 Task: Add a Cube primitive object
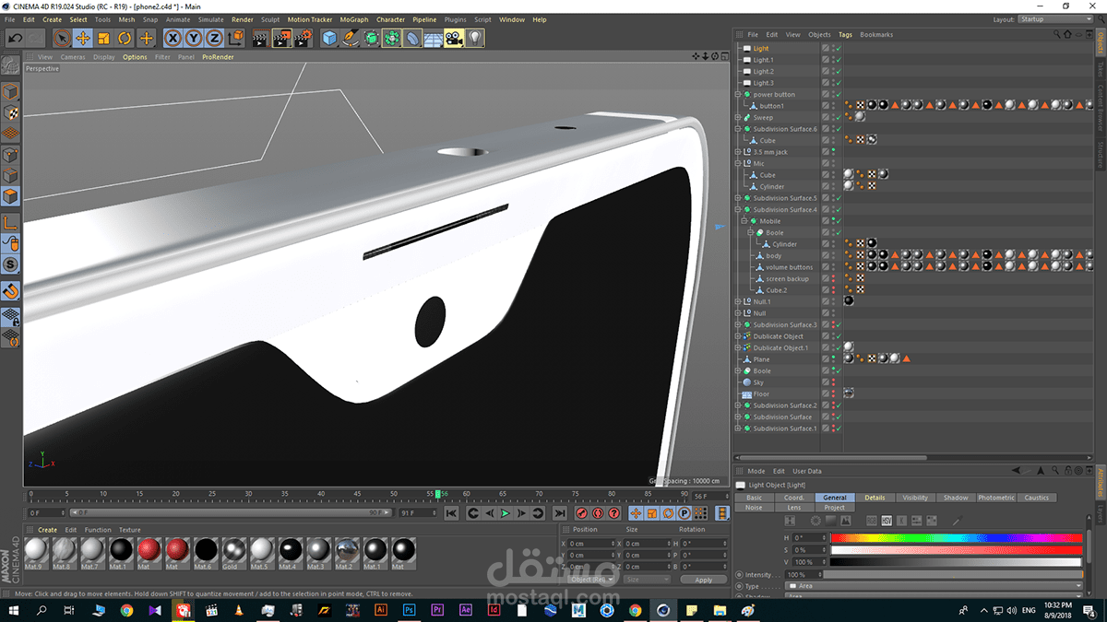[330, 38]
